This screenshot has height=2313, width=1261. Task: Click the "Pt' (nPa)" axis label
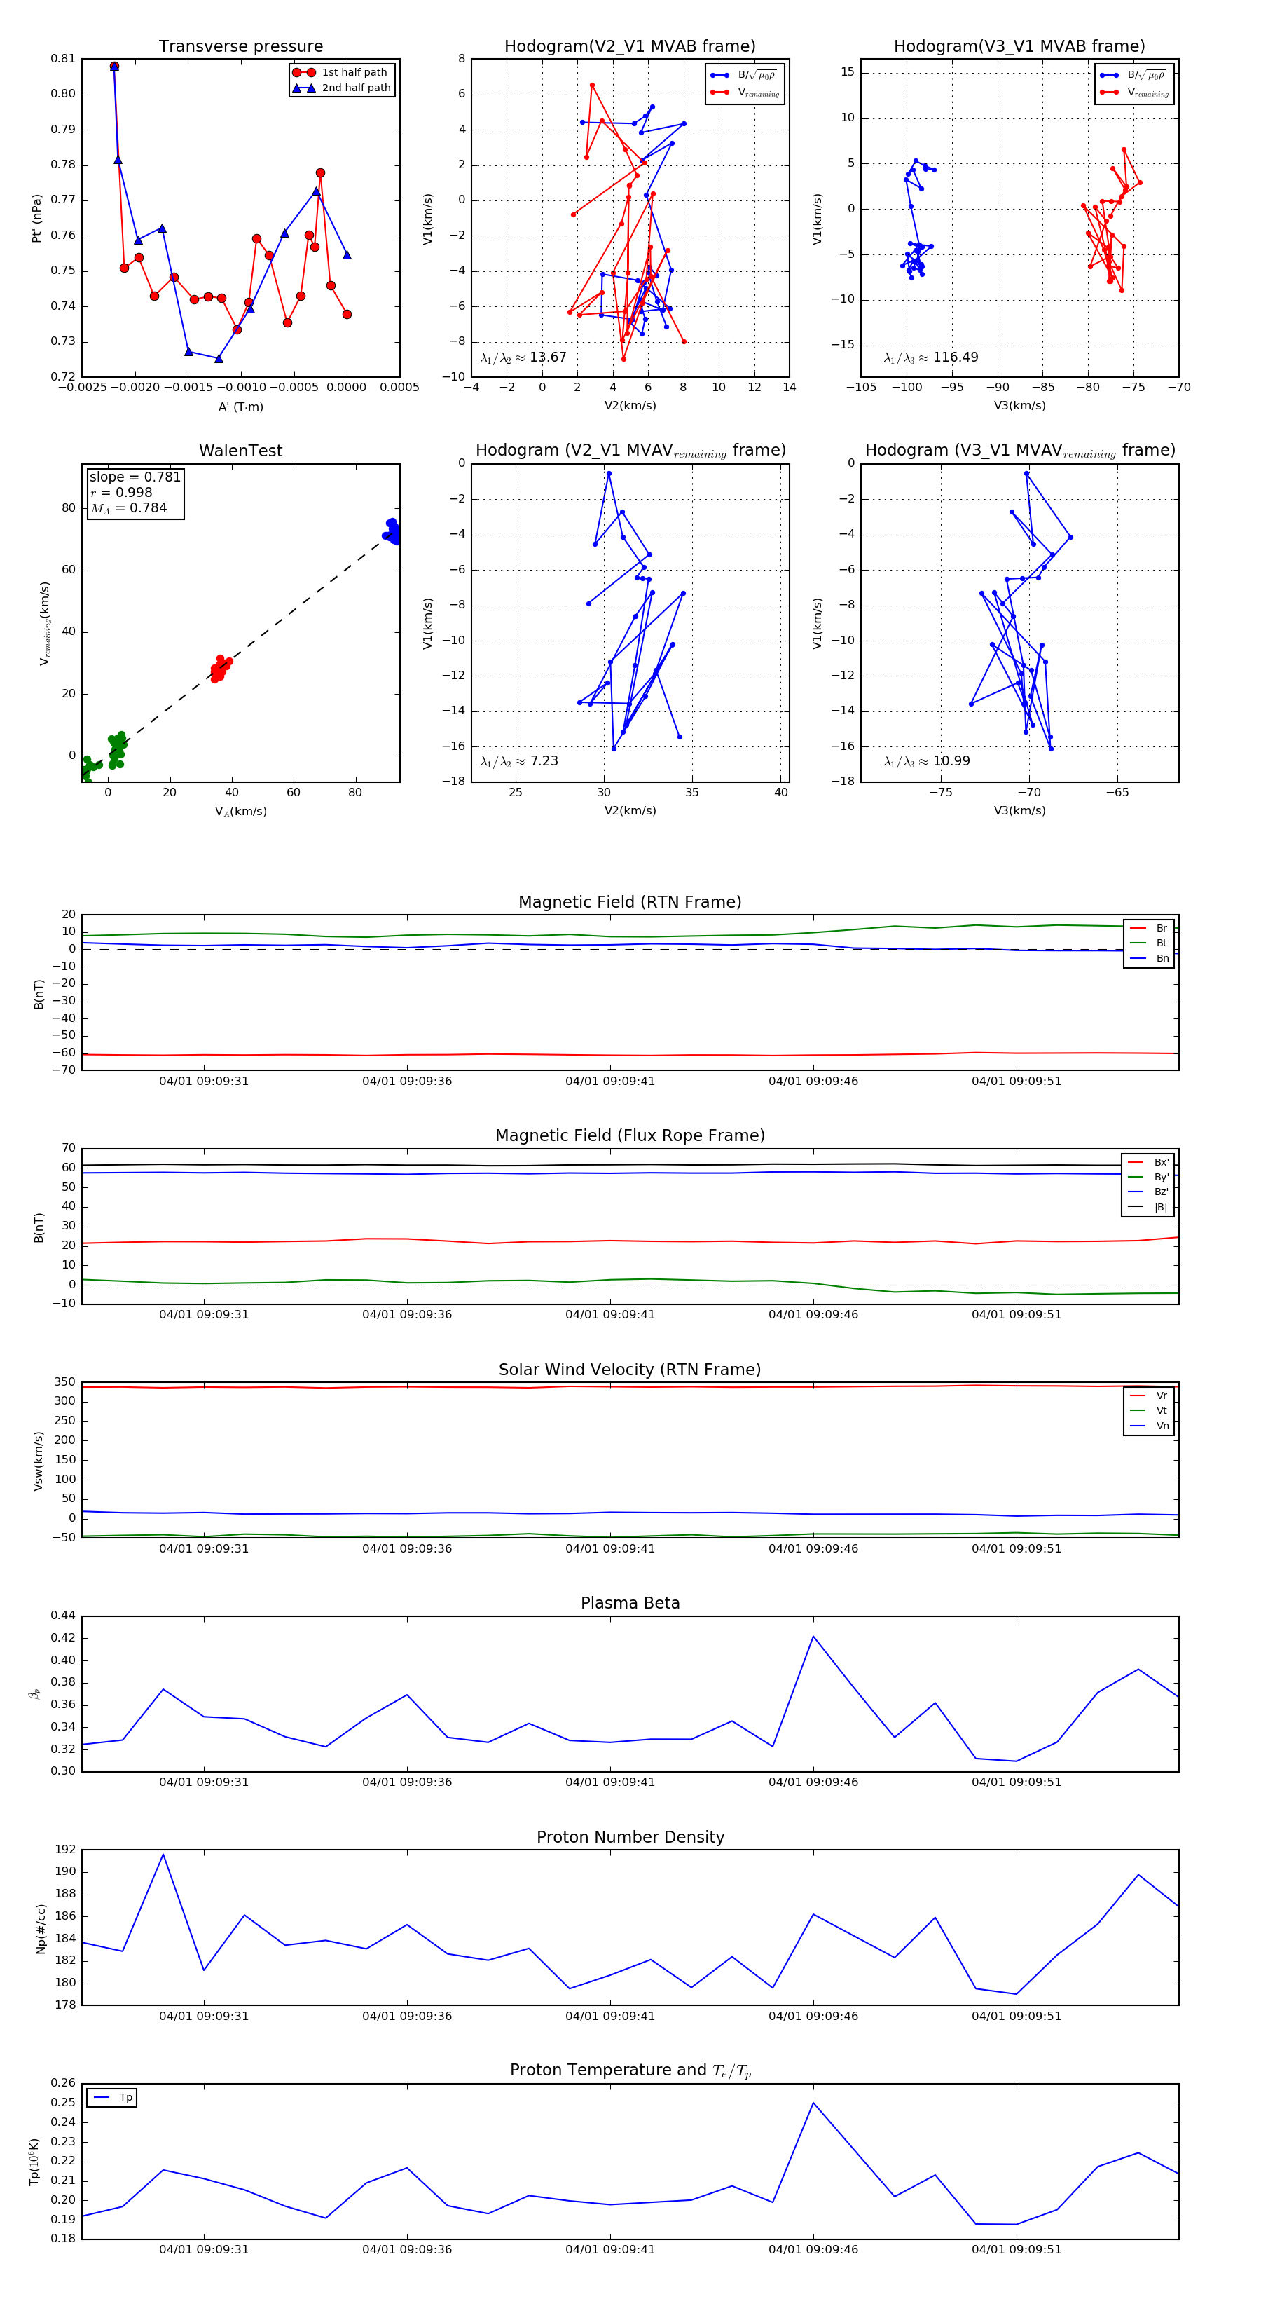(x=37, y=218)
